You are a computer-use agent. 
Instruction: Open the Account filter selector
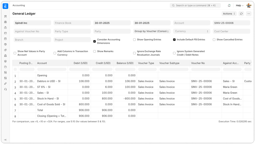click(192, 23)
